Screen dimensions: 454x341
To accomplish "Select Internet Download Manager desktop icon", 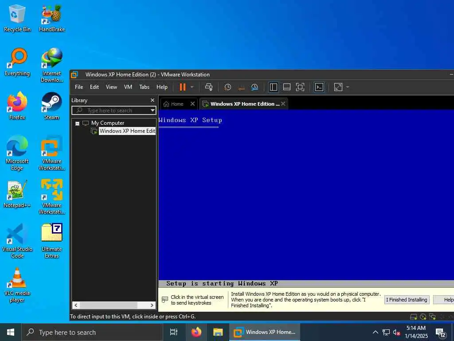I will (x=52, y=65).
